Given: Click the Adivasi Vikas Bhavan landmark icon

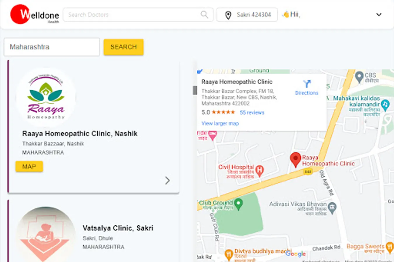Looking at the screenshot, I should click(332, 208).
